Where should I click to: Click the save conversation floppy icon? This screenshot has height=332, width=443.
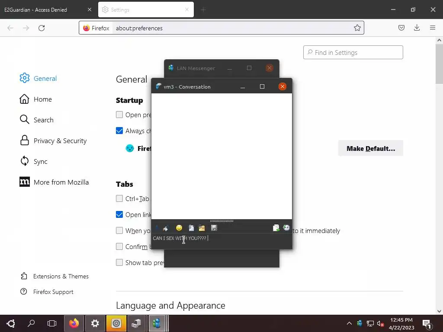tap(214, 228)
